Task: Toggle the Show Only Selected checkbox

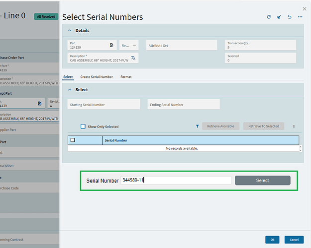Action: point(83,126)
